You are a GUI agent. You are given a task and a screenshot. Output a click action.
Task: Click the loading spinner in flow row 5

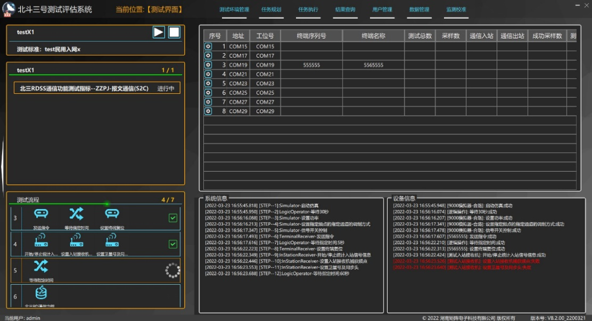pos(173,271)
